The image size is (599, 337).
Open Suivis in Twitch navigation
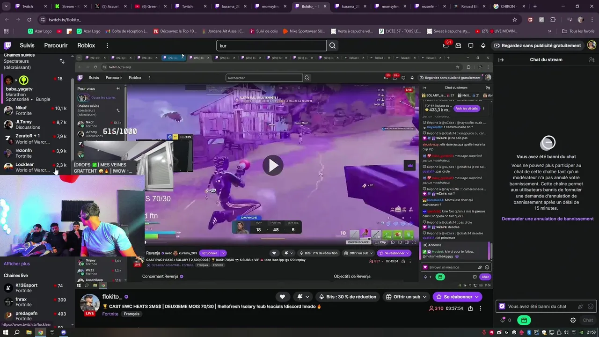(x=27, y=45)
